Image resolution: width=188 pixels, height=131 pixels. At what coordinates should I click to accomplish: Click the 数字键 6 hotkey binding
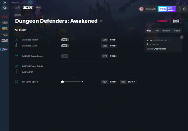[x=113, y=82]
